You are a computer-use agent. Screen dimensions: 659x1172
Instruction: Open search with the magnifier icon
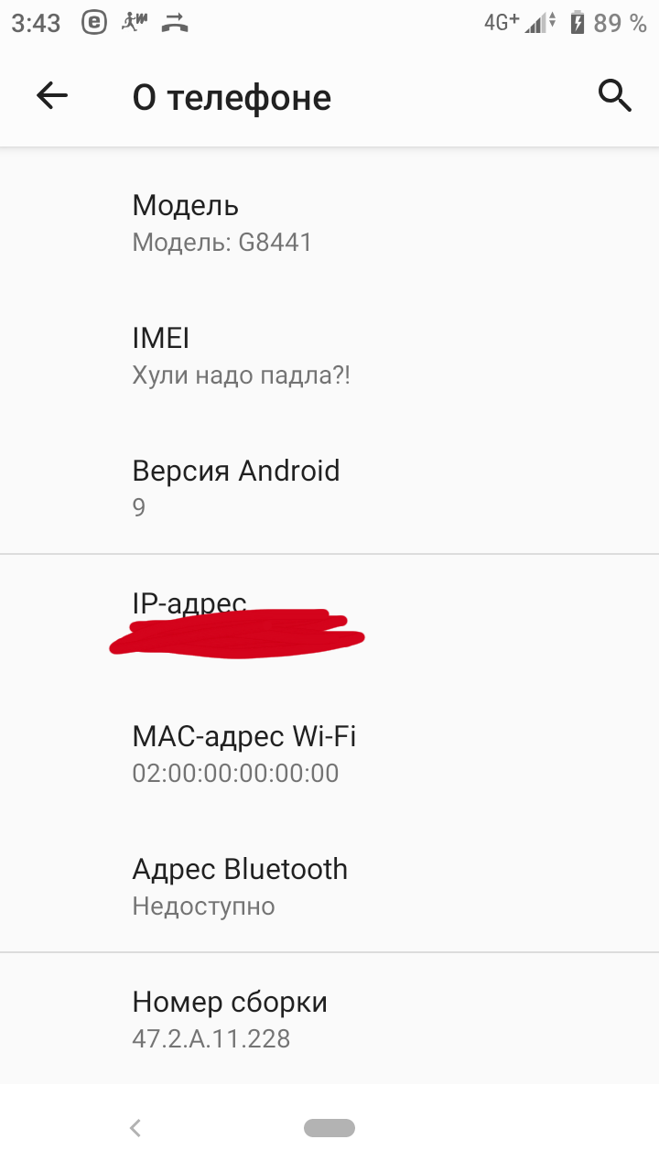(614, 95)
